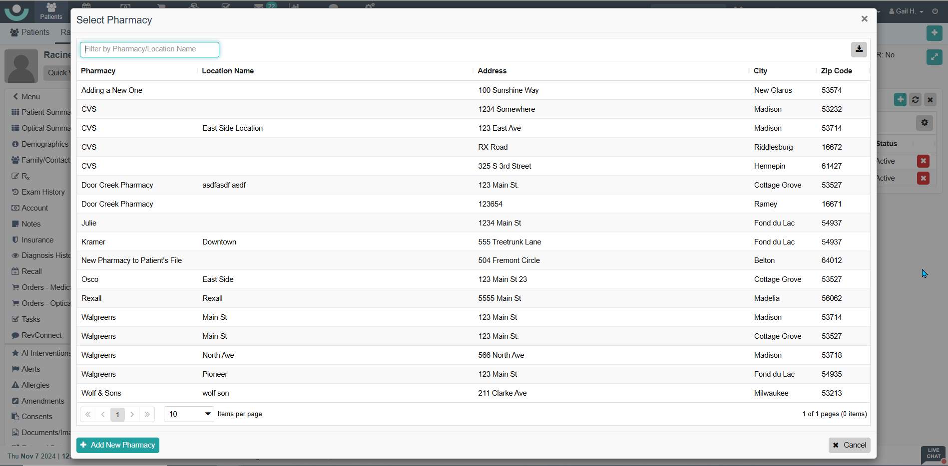Jump to last page of pharmacies

tap(147, 414)
